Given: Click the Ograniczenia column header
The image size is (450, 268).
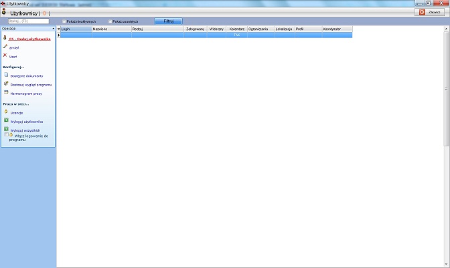Looking at the screenshot, I should 261,29.
